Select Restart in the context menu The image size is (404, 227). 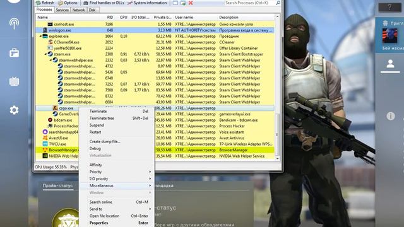[x=117, y=132]
